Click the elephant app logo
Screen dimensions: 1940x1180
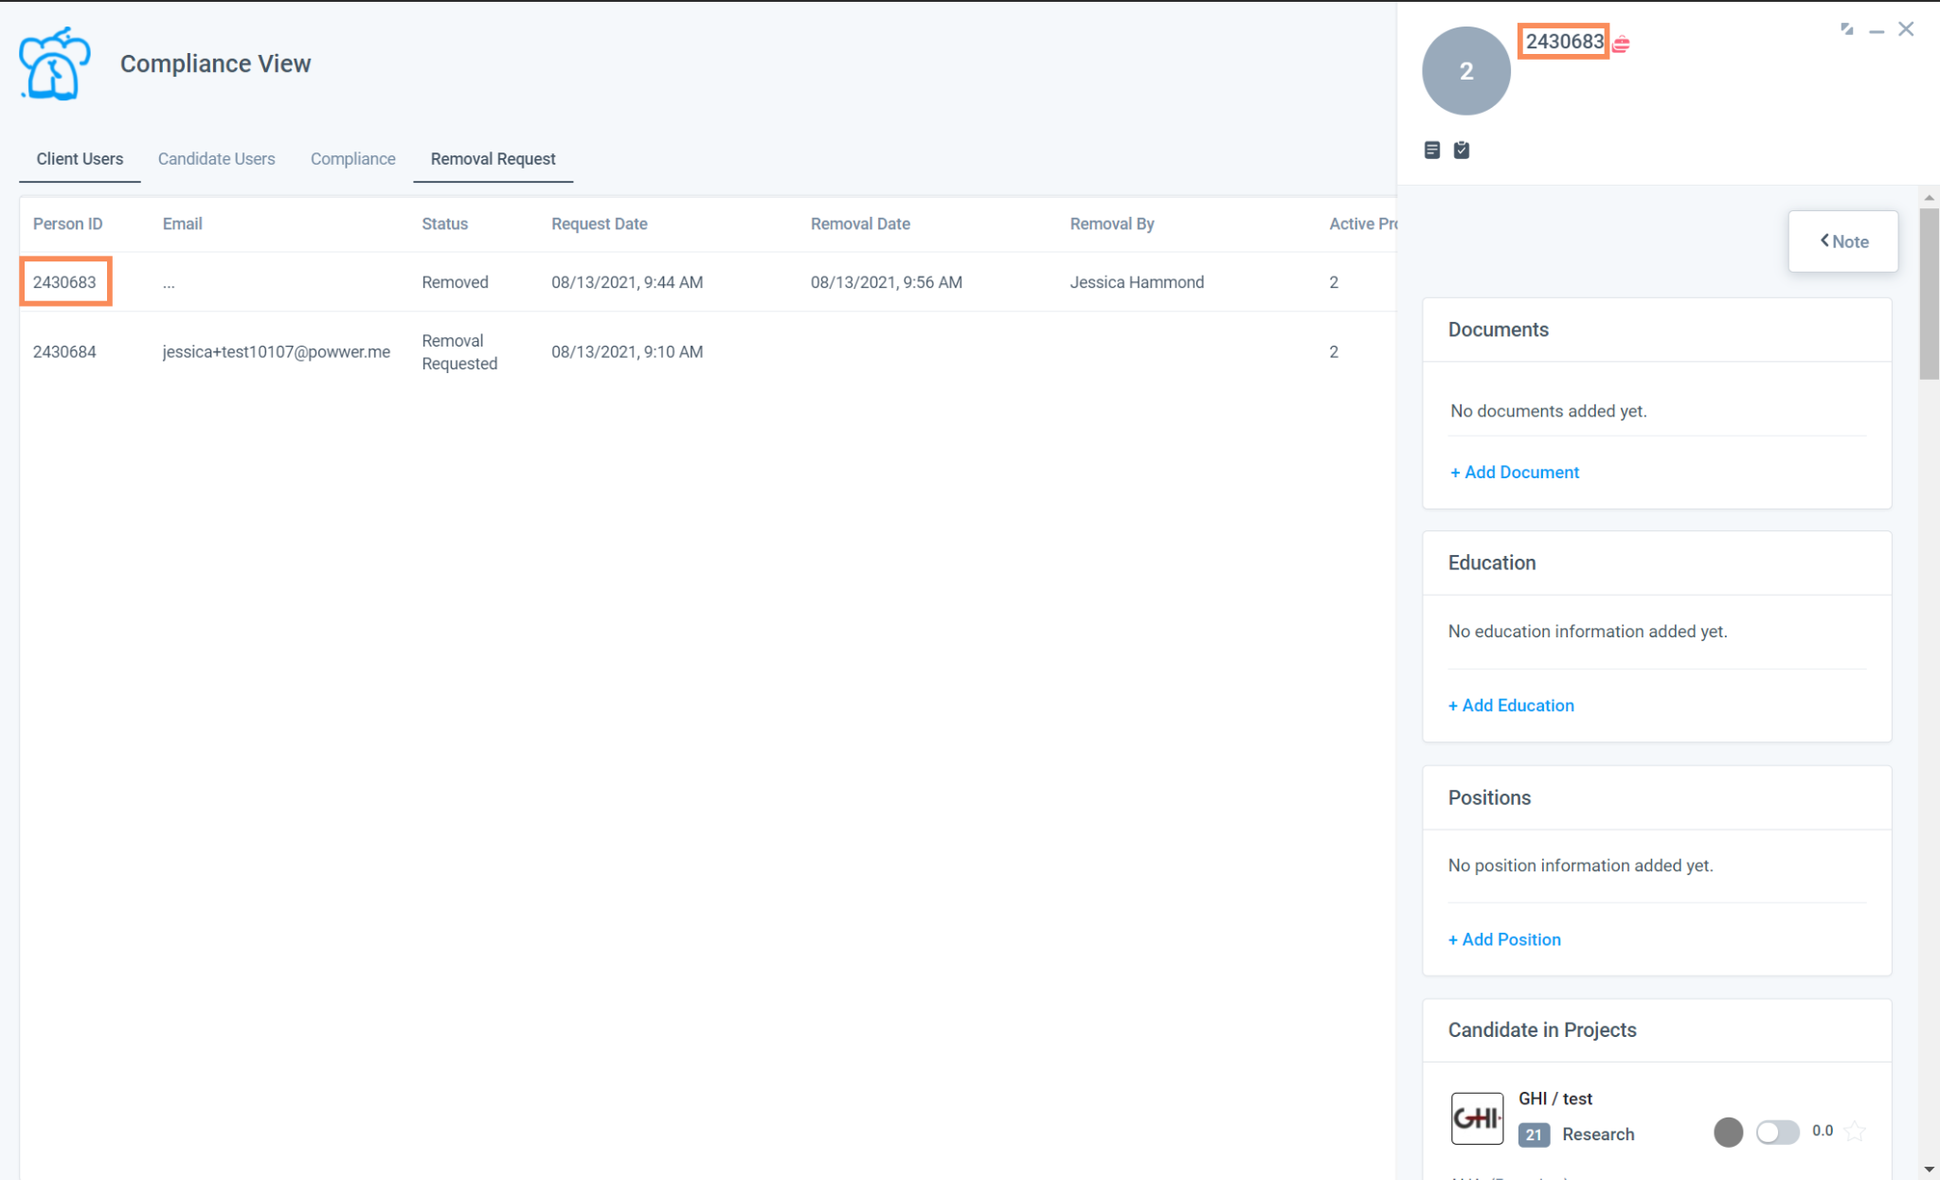54,63
